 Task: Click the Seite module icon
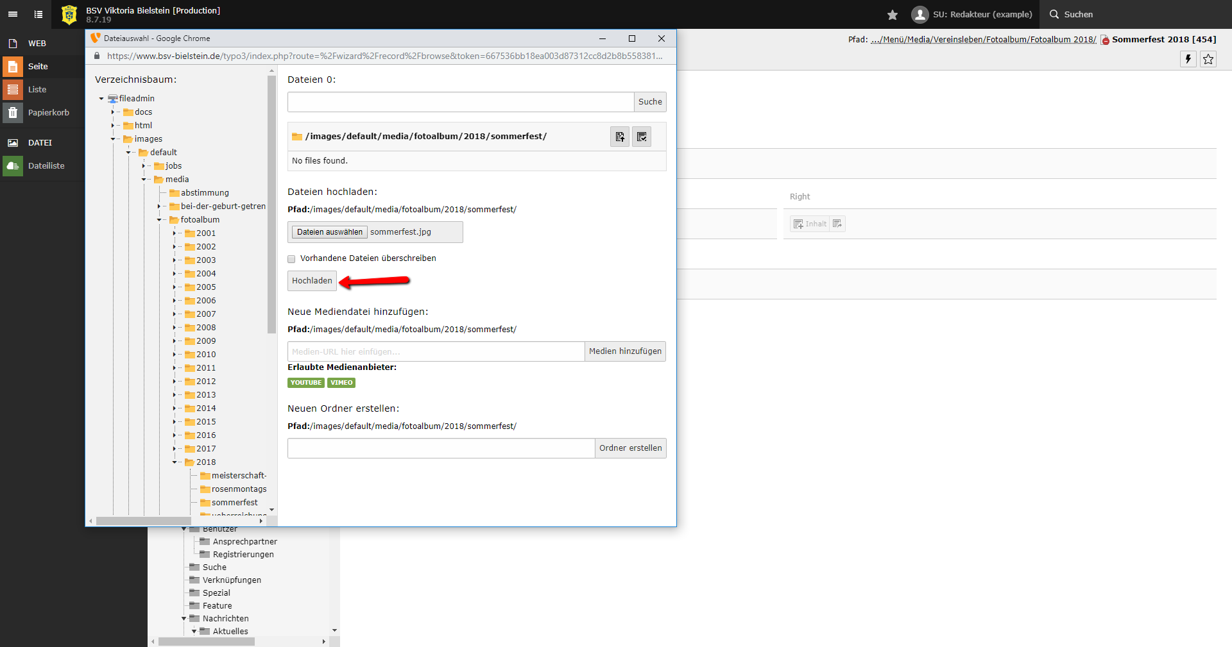coord(13,67)
